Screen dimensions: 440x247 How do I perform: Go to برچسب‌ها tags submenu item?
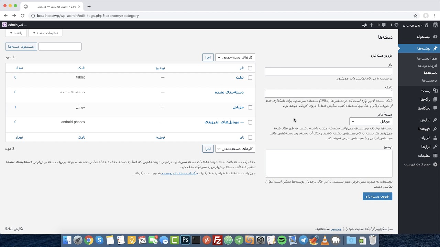pyautogui.click(x=429, y=80)
